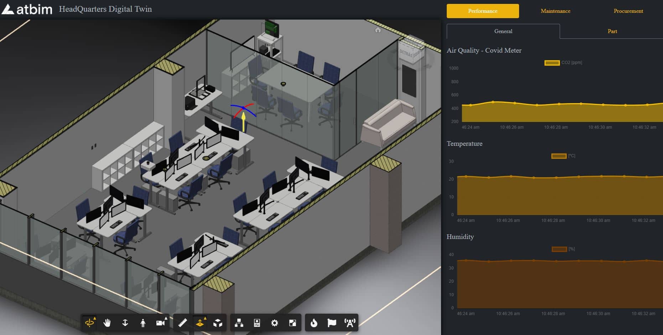The height and width of the screenshot is (335, 663).
Task: Open viewer Settings gear
Action: tap(275, 323)
